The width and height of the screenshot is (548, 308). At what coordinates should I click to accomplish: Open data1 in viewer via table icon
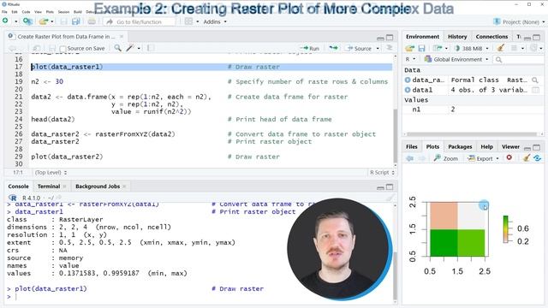coord(535,90)
